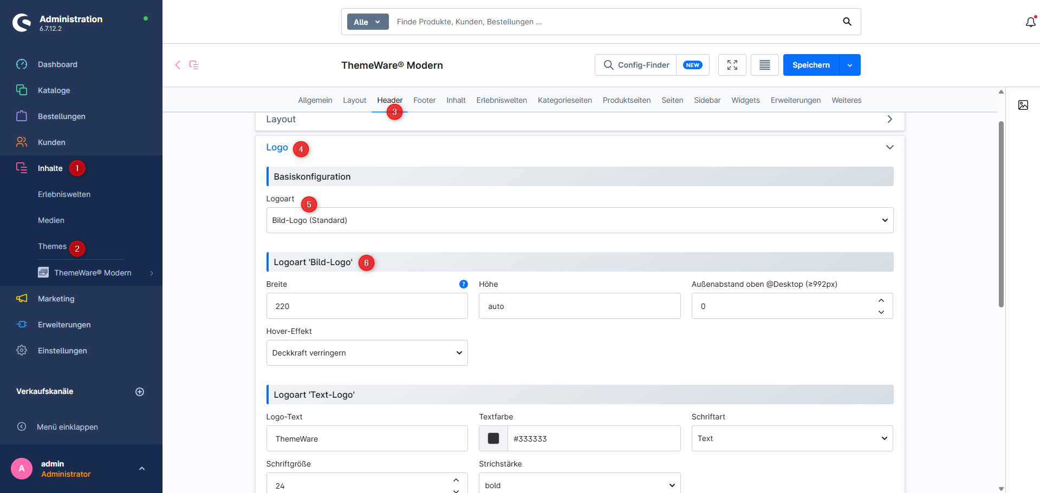Image resolution: width=1040 pixels, height=493 pixels.
Task: Click the Breite input field
Action: point(367,306)
